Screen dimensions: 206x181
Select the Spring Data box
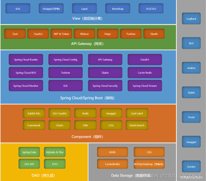pyautogui.click(x=29, y=152)
